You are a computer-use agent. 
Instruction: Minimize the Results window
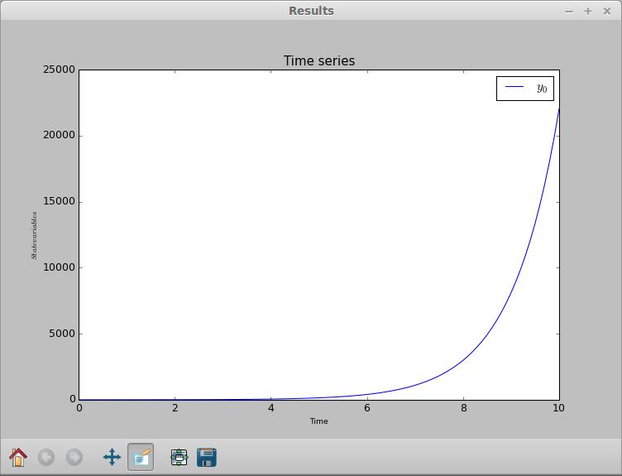point(569,11)
